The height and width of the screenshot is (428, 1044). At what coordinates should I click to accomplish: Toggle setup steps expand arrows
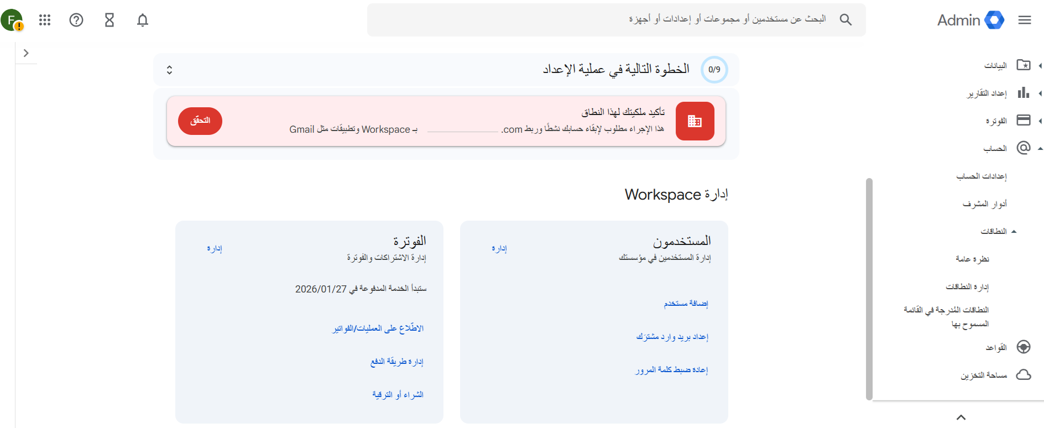169,70
